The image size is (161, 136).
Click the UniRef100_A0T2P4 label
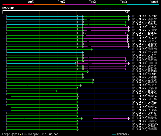[144, 96]
